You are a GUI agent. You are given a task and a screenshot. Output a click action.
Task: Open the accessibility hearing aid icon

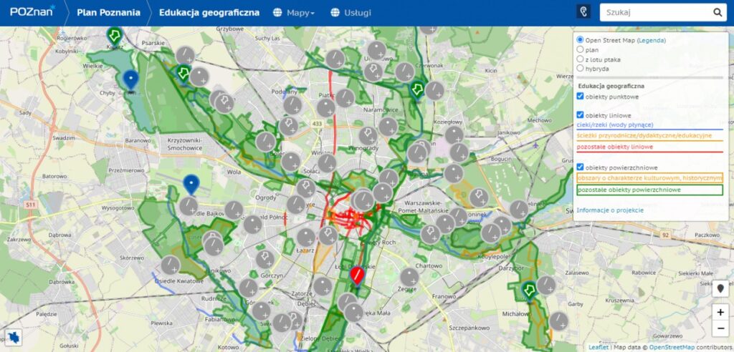(x=583, y=12)
